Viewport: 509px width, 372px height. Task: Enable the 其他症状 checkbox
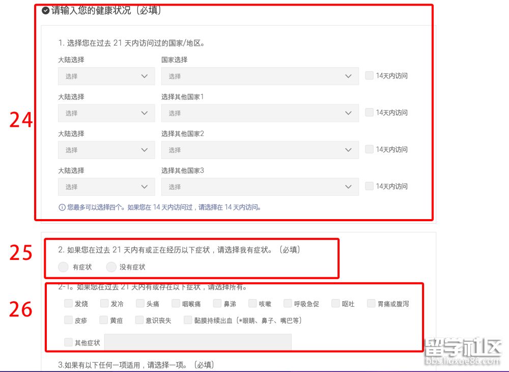tap(68, 342)
